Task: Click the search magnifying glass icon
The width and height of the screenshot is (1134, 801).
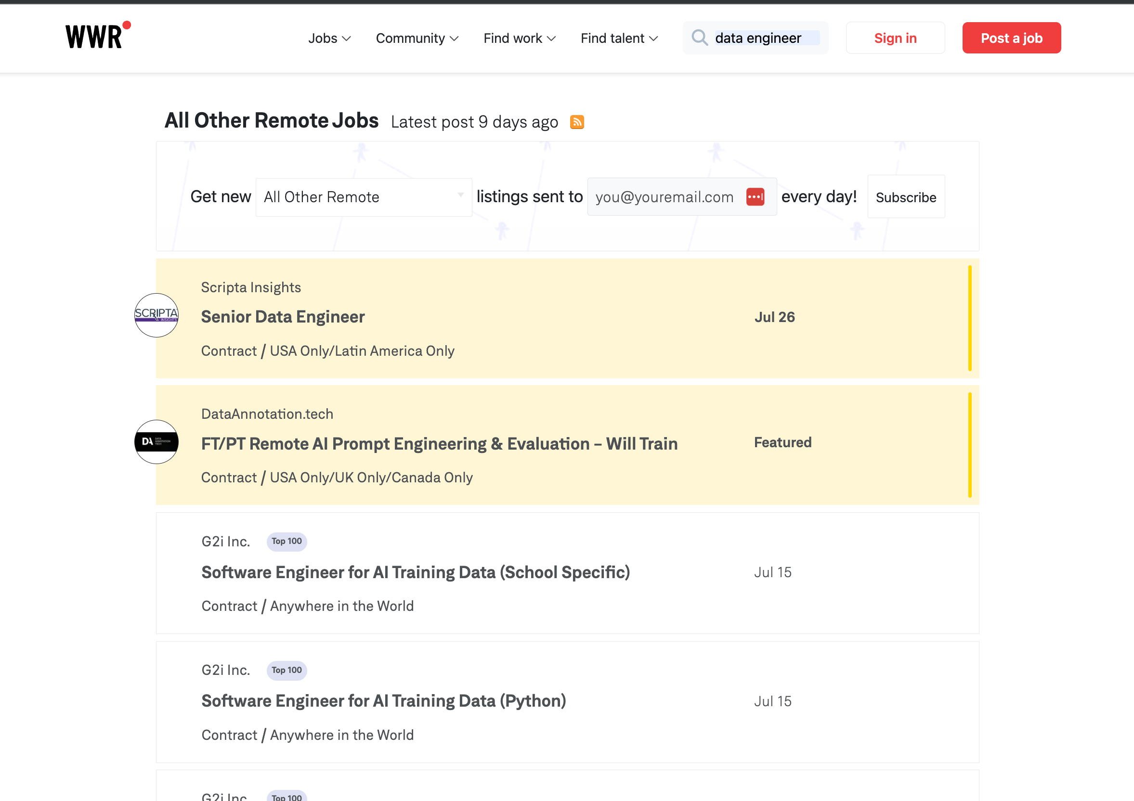Action: click(x=699, y=38)
